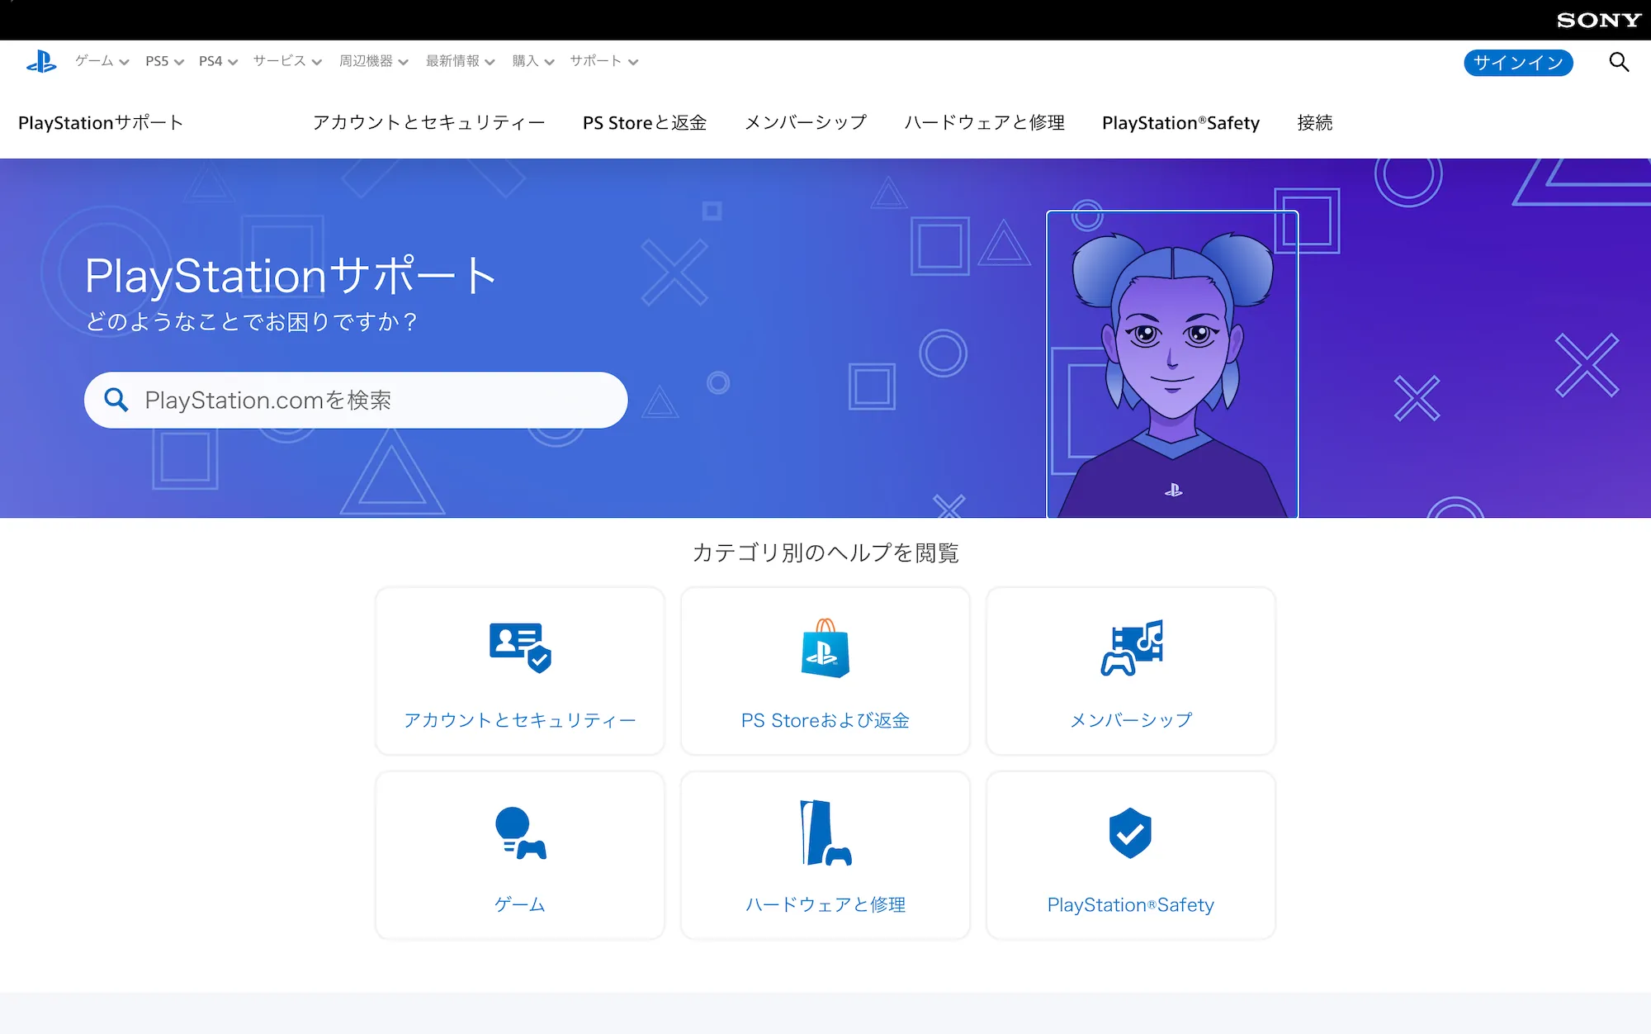Expand the 購入 dropdown menu
1651x1034 pixels.
pos(533,61)
